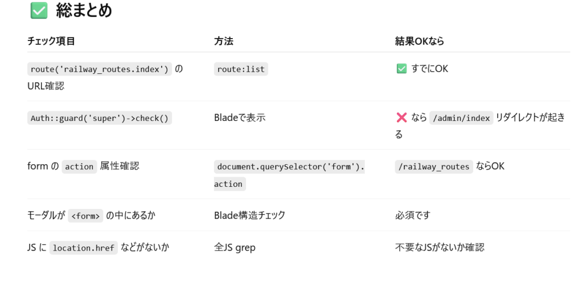583x288 pixels.
Task: Click the route:list code chip
Action: pos(241,69)
